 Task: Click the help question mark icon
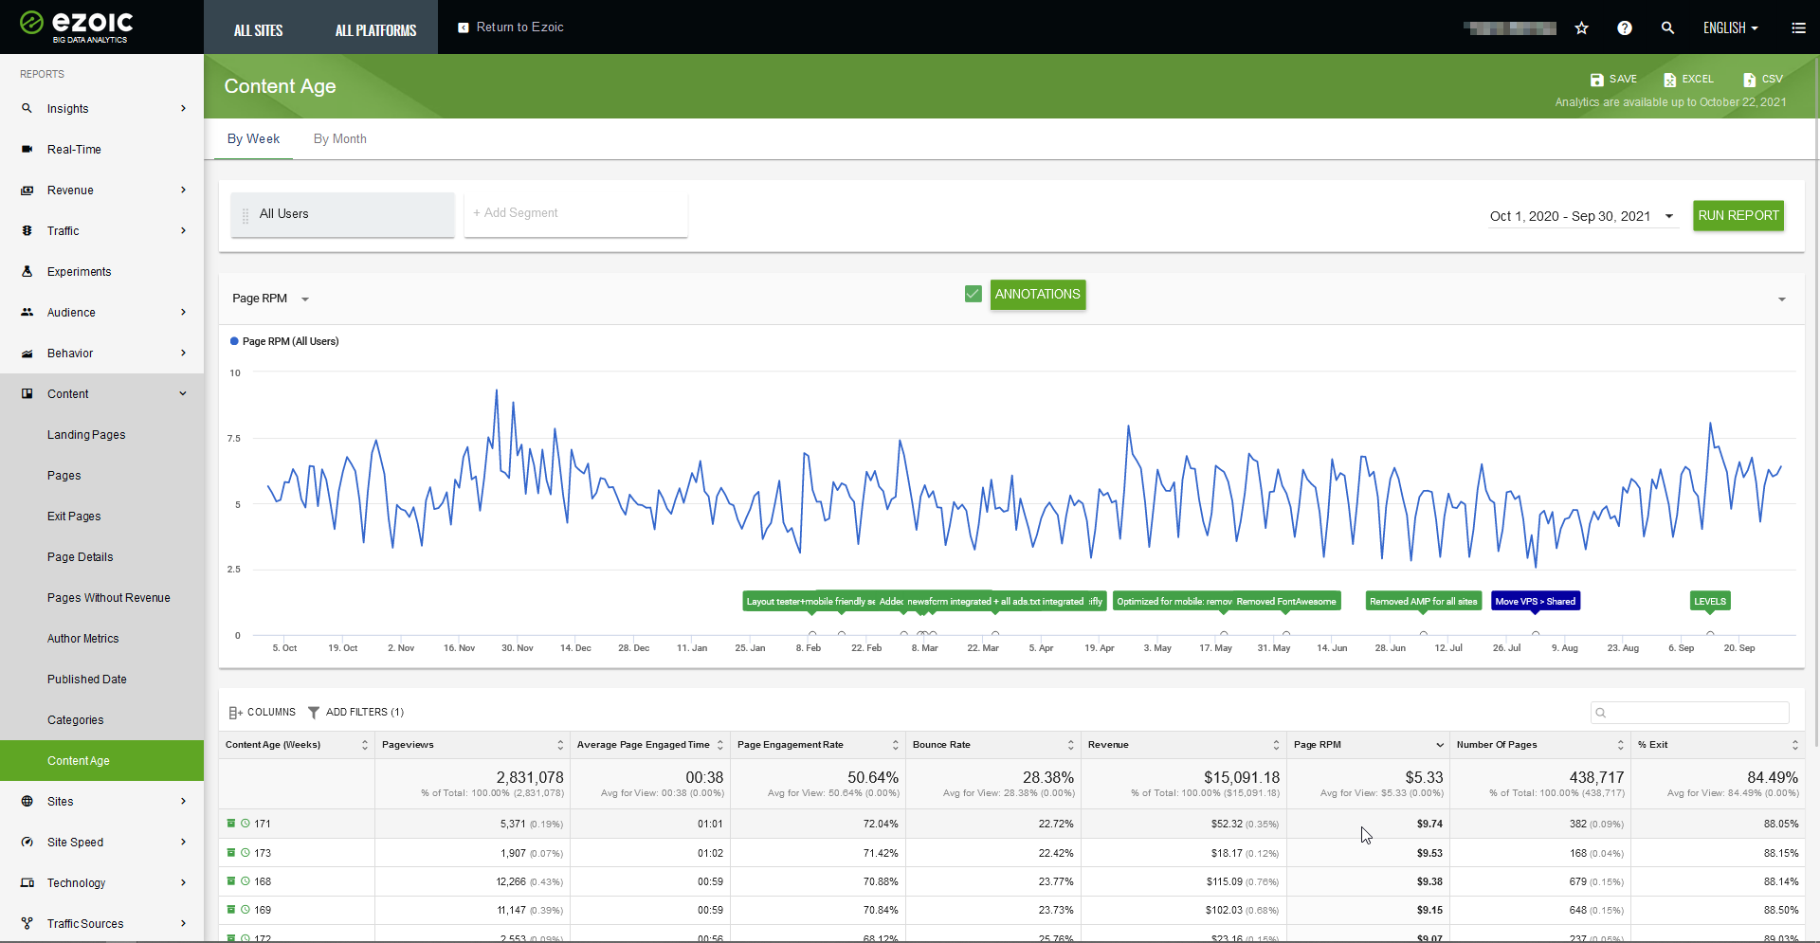point(1624,27)
